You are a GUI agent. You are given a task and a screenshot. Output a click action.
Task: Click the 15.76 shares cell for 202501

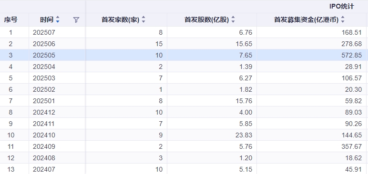pos(212,101)
